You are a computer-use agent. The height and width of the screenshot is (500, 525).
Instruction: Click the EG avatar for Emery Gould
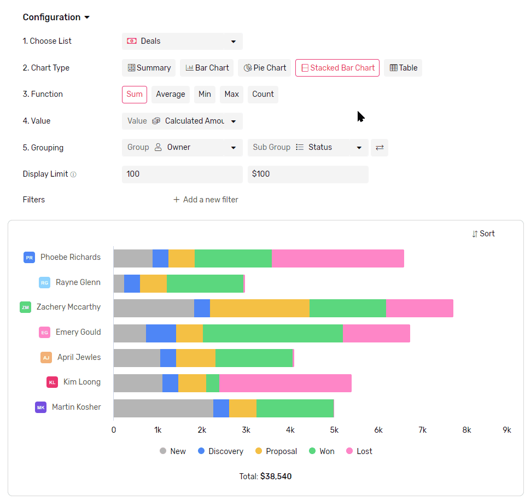point(44,333)
